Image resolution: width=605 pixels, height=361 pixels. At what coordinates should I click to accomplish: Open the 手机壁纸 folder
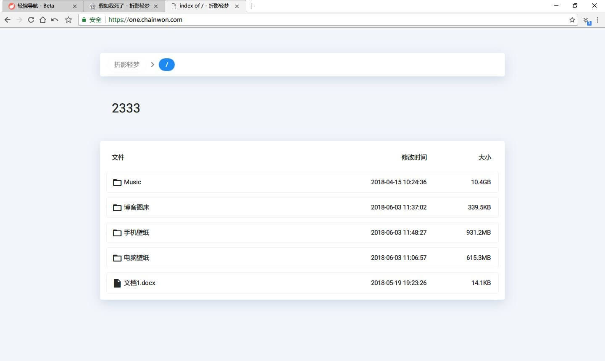[137, 233]
